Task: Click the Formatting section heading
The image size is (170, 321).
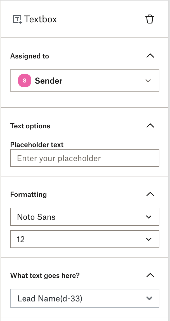Action: (x=29, y=194)
